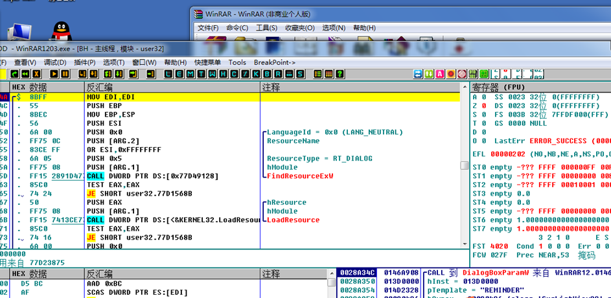This screenshot has height=298, width=611.
Task: Click the QQ penguin desktop icon
Action: click(x=61, y=31)
